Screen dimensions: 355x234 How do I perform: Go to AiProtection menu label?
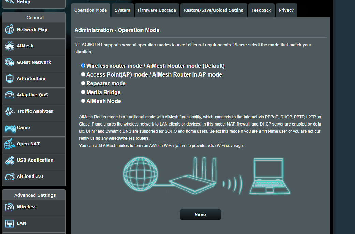pyautogui.click(x=31, y=78)
